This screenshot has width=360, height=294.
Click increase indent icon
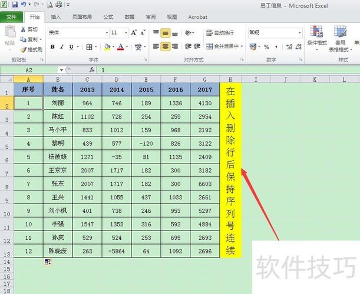tap(197, 46)
